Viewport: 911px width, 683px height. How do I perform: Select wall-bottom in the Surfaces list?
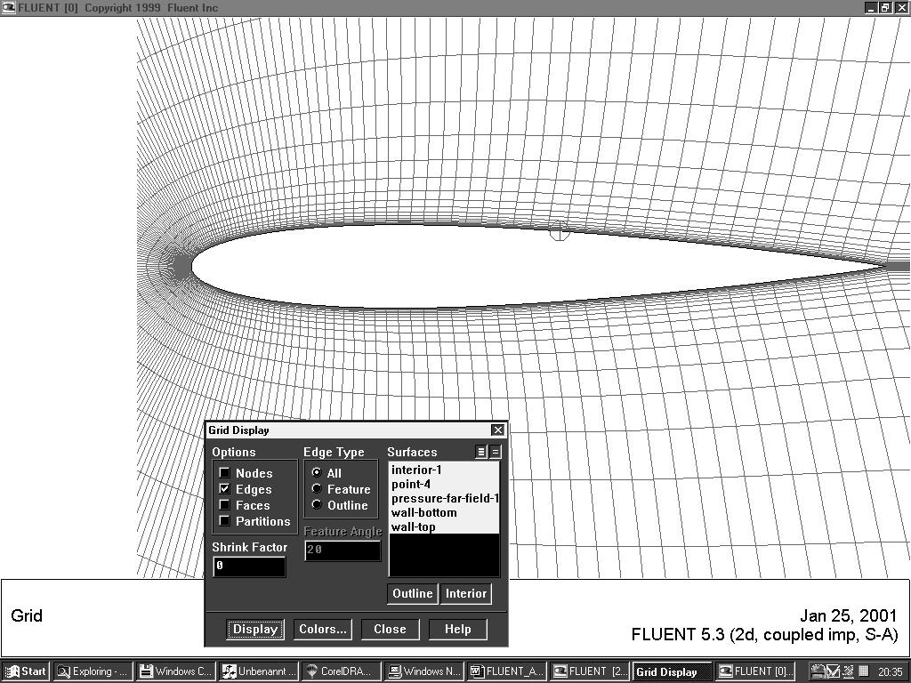444,512
